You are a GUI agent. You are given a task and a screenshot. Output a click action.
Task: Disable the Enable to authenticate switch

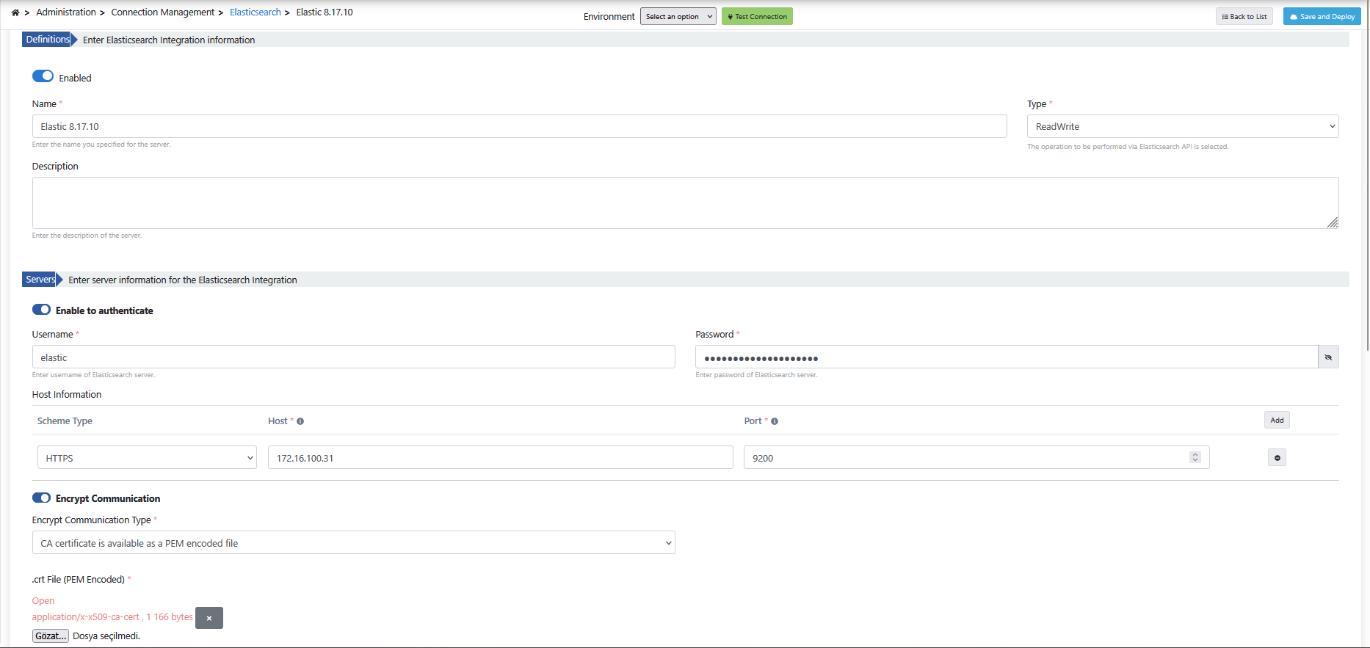pyautogui.click(x=42, y=310)
